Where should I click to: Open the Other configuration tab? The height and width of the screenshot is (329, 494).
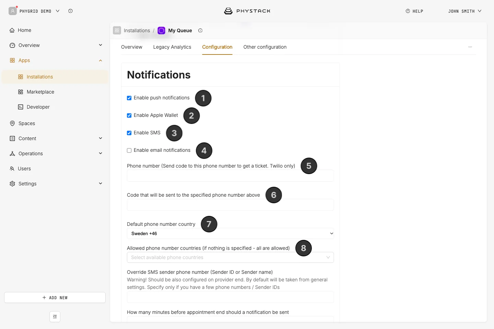click(x=265, y=47)
